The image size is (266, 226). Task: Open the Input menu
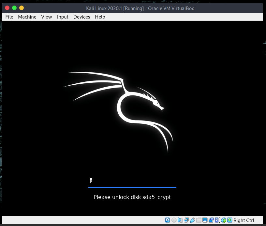[63, 17]
